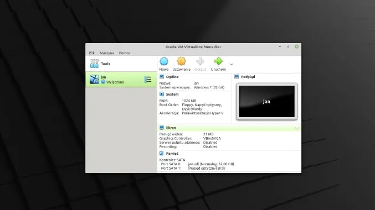Open the Ekran section header link
Image resolution: width=375 pixels, height=210 pixels.
click(x=171, y=128)
